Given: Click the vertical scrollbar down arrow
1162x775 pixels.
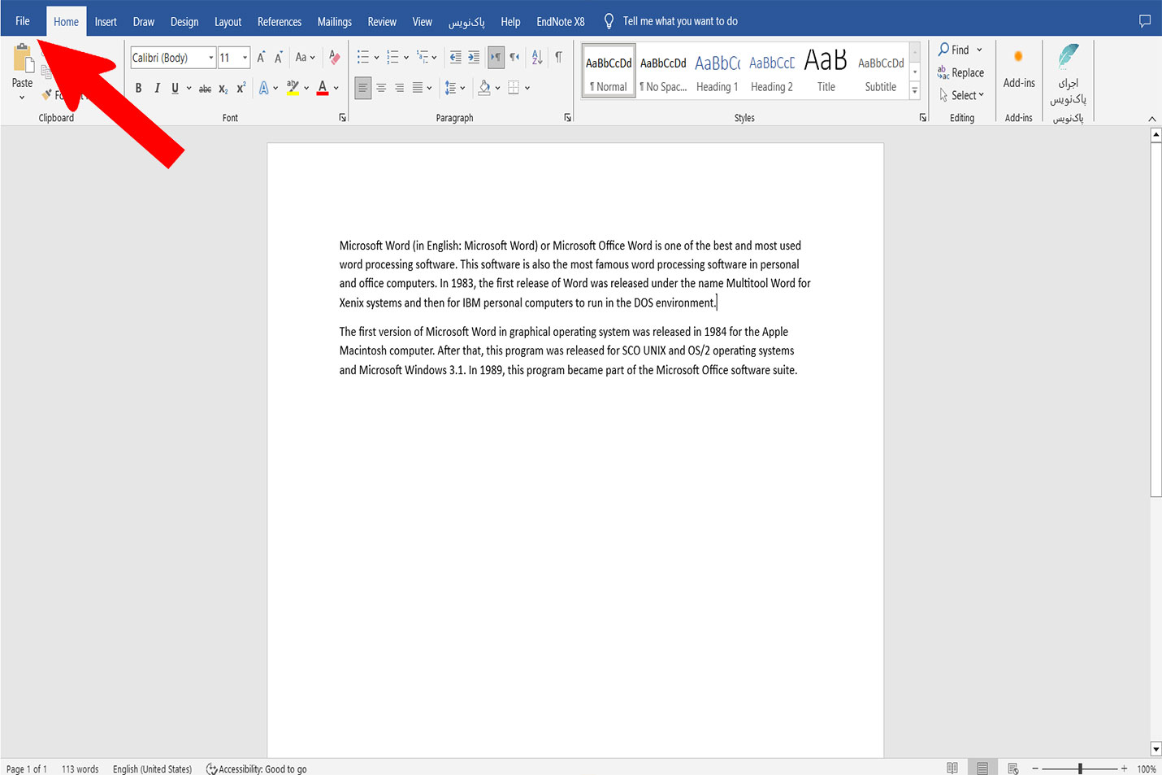Looking at the screenshot, I should (1155, 749).
